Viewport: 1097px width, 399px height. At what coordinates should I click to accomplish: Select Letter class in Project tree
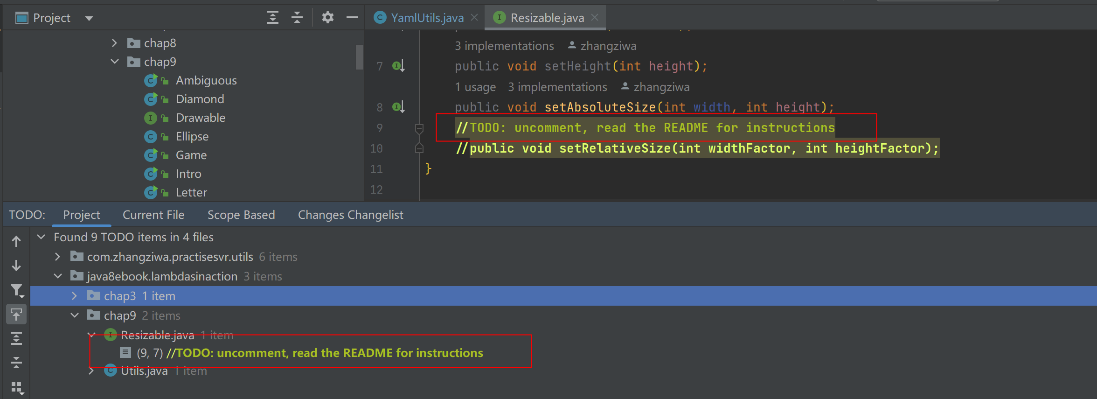coord(191,192)
